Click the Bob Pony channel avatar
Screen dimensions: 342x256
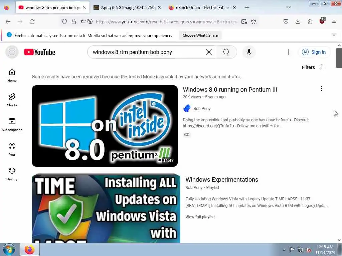pos(187,108)
